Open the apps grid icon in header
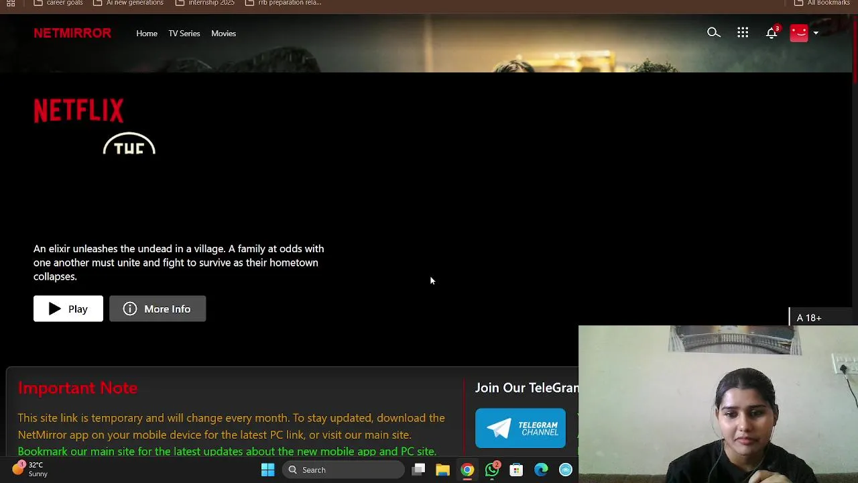858x483 pixels. pos(743,32)
